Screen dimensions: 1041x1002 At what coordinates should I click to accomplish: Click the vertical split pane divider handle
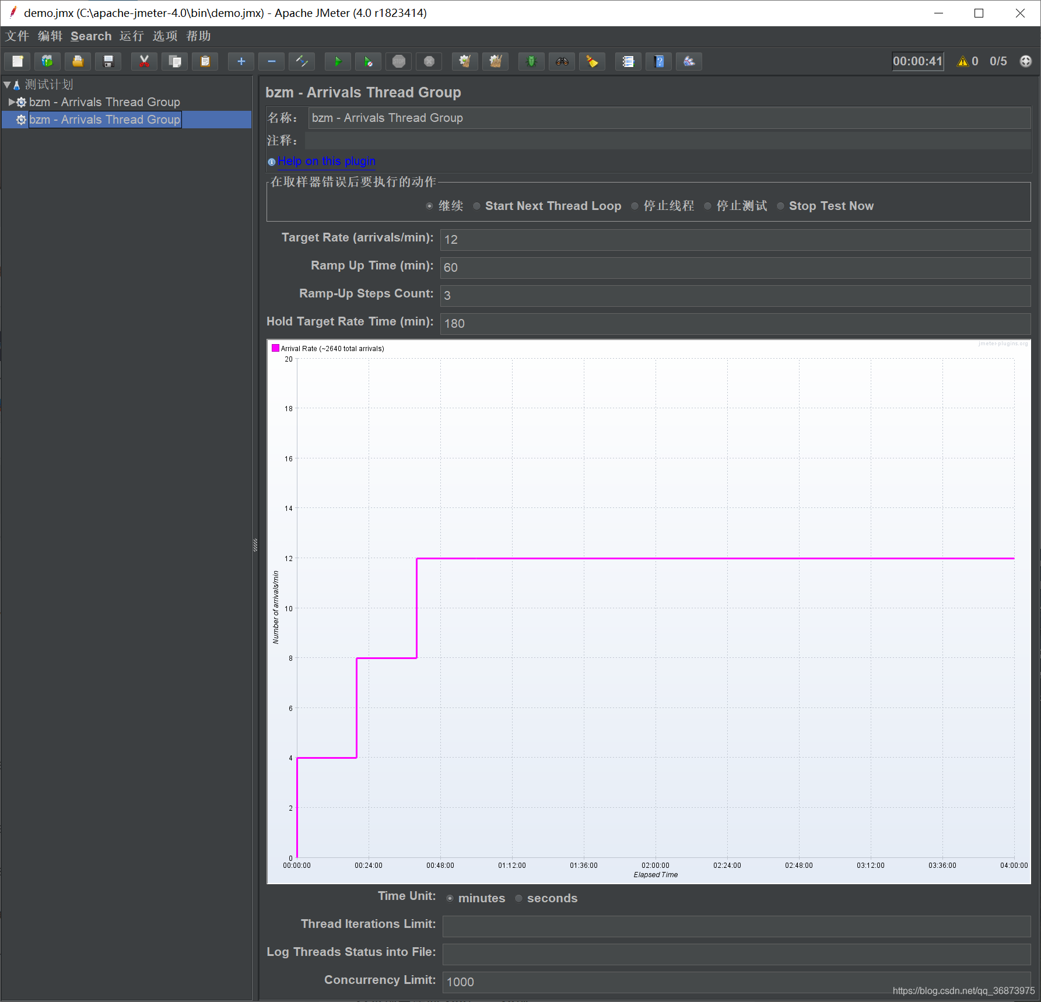pos(255,545)
